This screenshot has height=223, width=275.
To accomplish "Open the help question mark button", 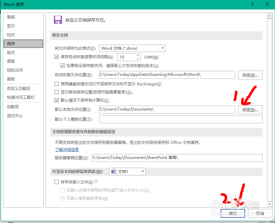I will [x=252, y=4].
